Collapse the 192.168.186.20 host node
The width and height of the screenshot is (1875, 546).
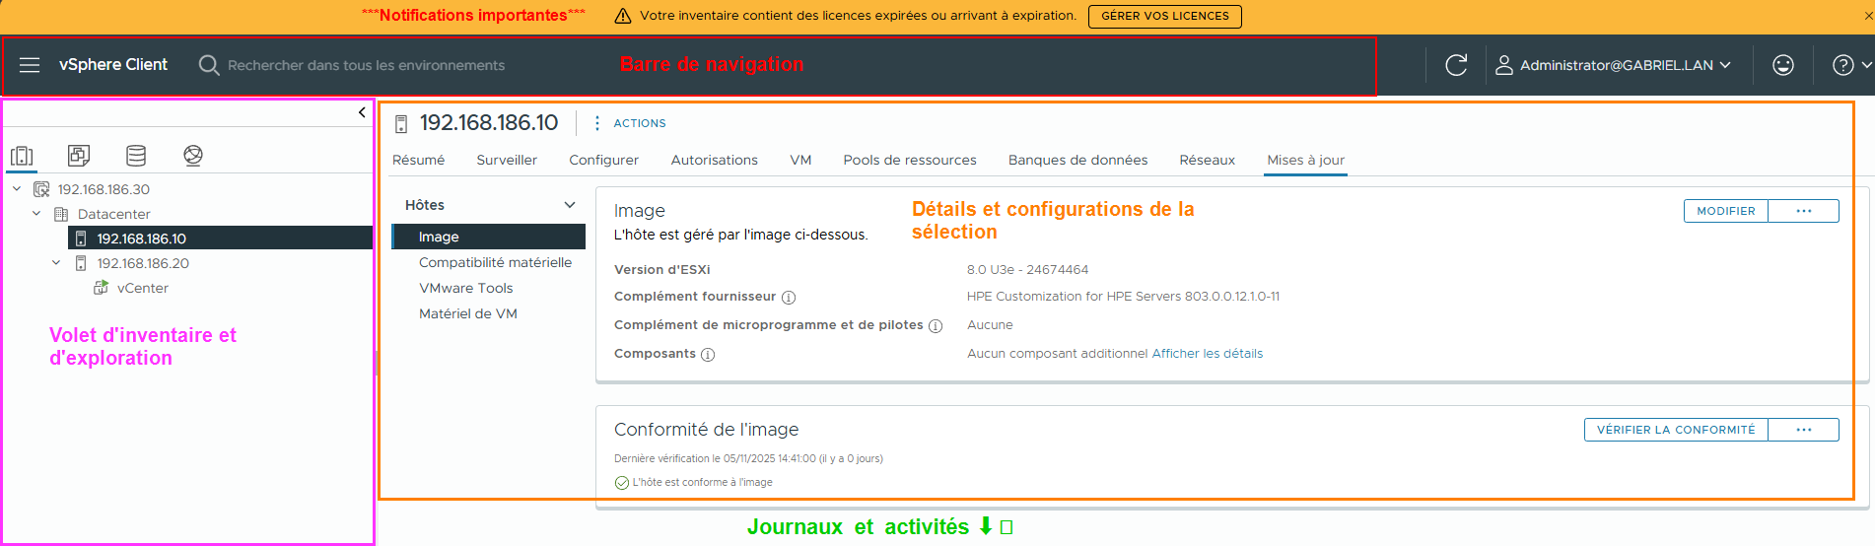pos(56,263)
